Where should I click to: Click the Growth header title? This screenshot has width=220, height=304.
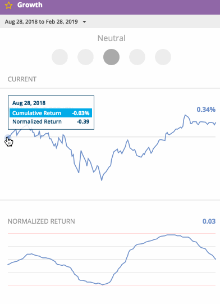30,5
